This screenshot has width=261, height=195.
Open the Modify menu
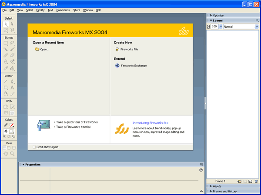tap(40, 10)
